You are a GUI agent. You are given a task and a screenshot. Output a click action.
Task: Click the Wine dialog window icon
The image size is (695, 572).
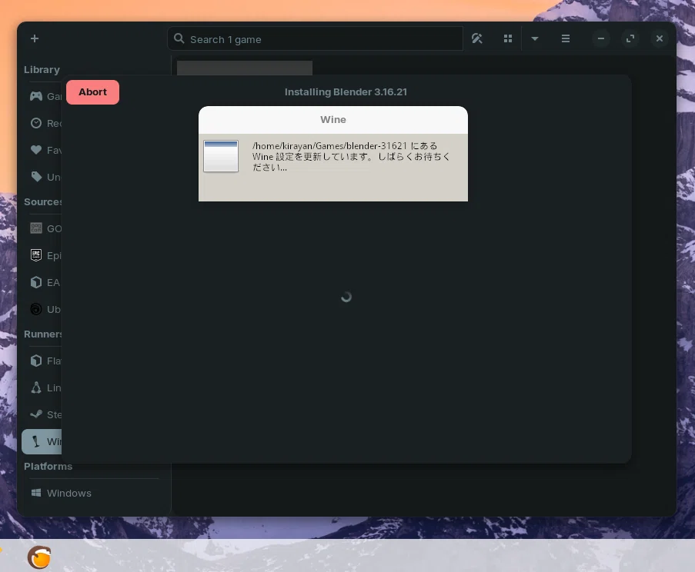point(221,156)
